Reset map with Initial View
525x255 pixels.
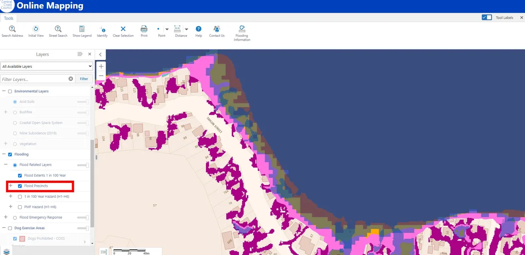[x=36, y=31]
